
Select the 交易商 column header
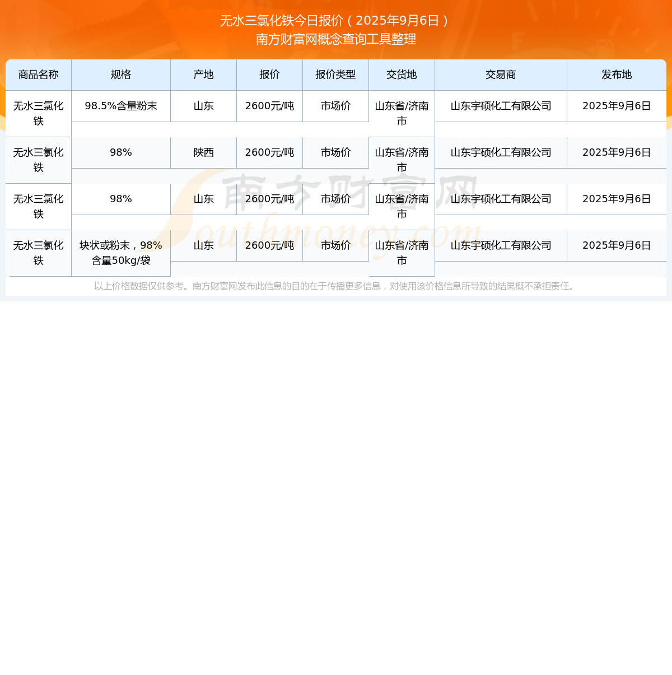(501, 75)
